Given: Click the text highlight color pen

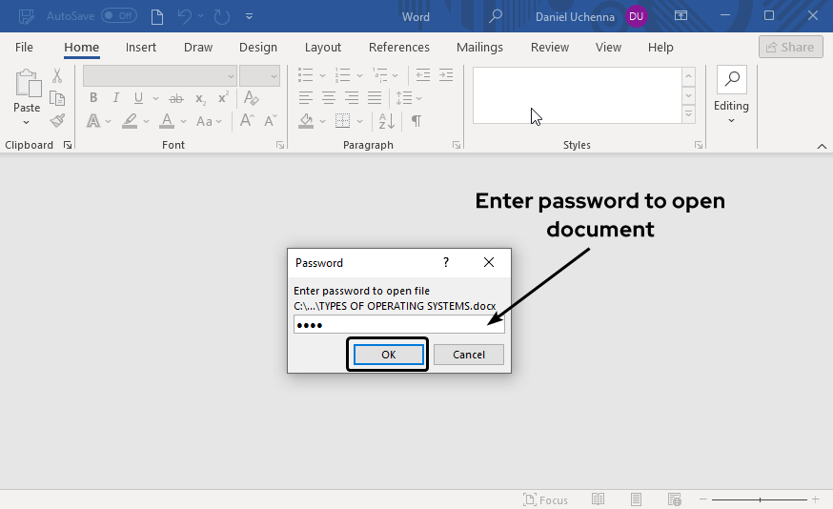Looking at the screenshot, I should 130,121.
